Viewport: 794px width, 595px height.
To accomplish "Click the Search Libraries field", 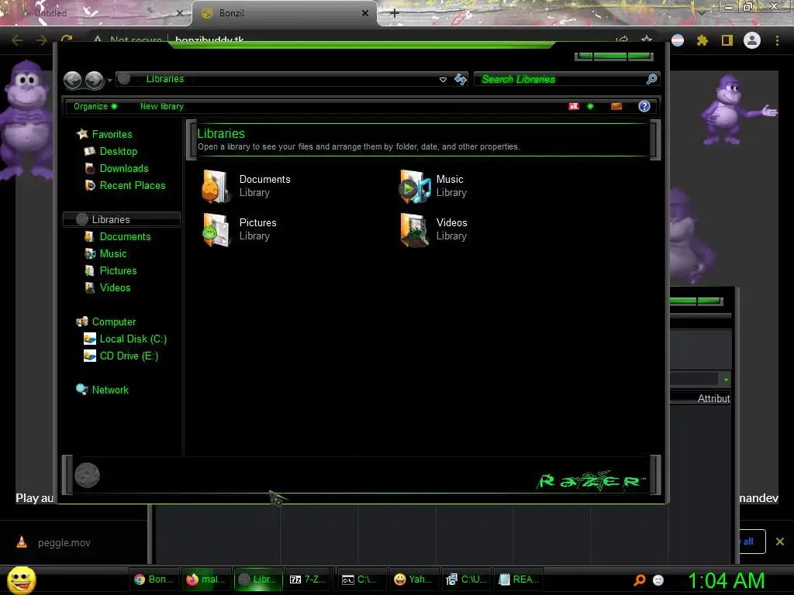I will [560, 80].
